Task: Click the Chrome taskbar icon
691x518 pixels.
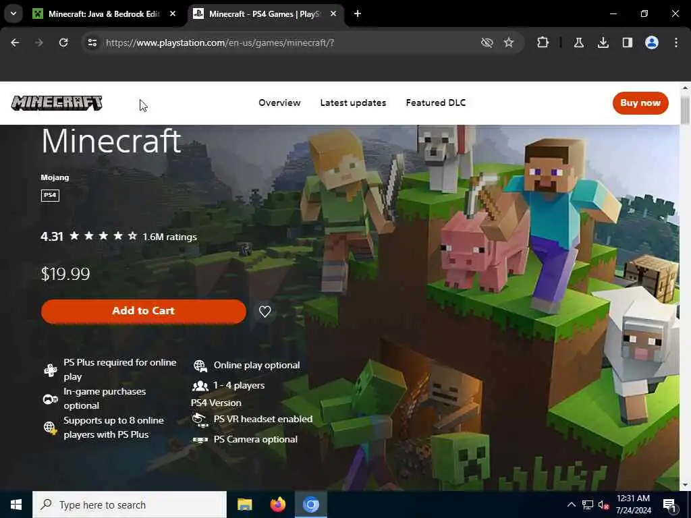Action: (x=310, y=505)
